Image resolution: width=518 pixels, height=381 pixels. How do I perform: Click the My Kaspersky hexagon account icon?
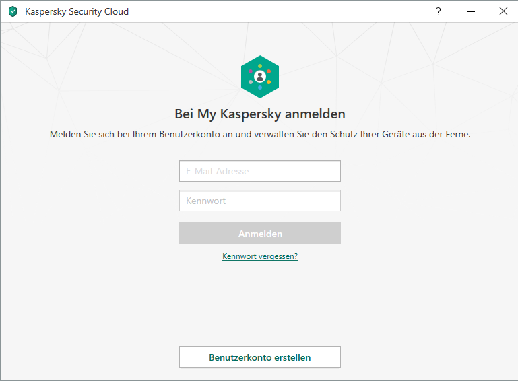260,77
